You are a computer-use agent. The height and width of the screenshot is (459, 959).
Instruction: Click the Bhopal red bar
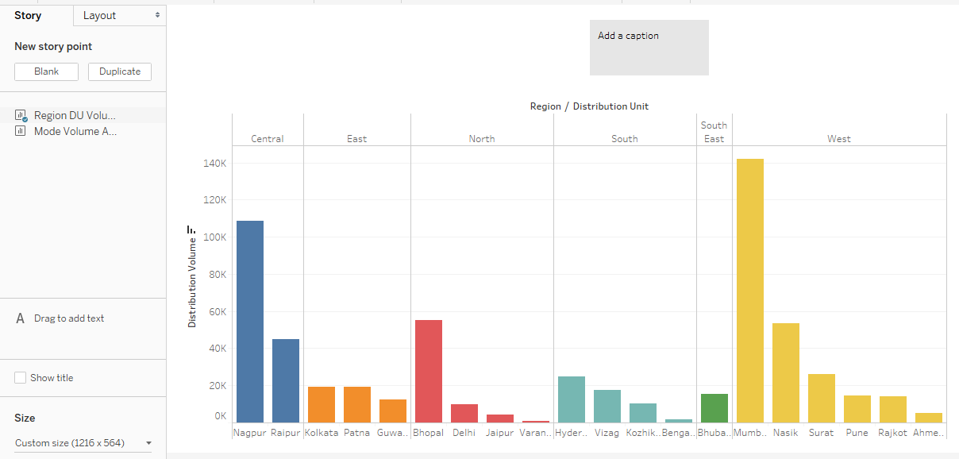[x=429, y=371]
